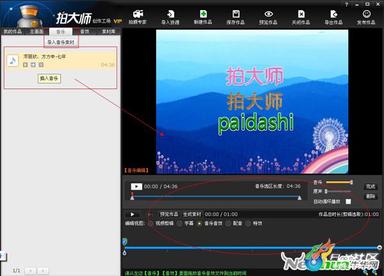The image size is (384, 276).
Task: Open the top toolbar 预览作品 eye icon
Action: 268,17
